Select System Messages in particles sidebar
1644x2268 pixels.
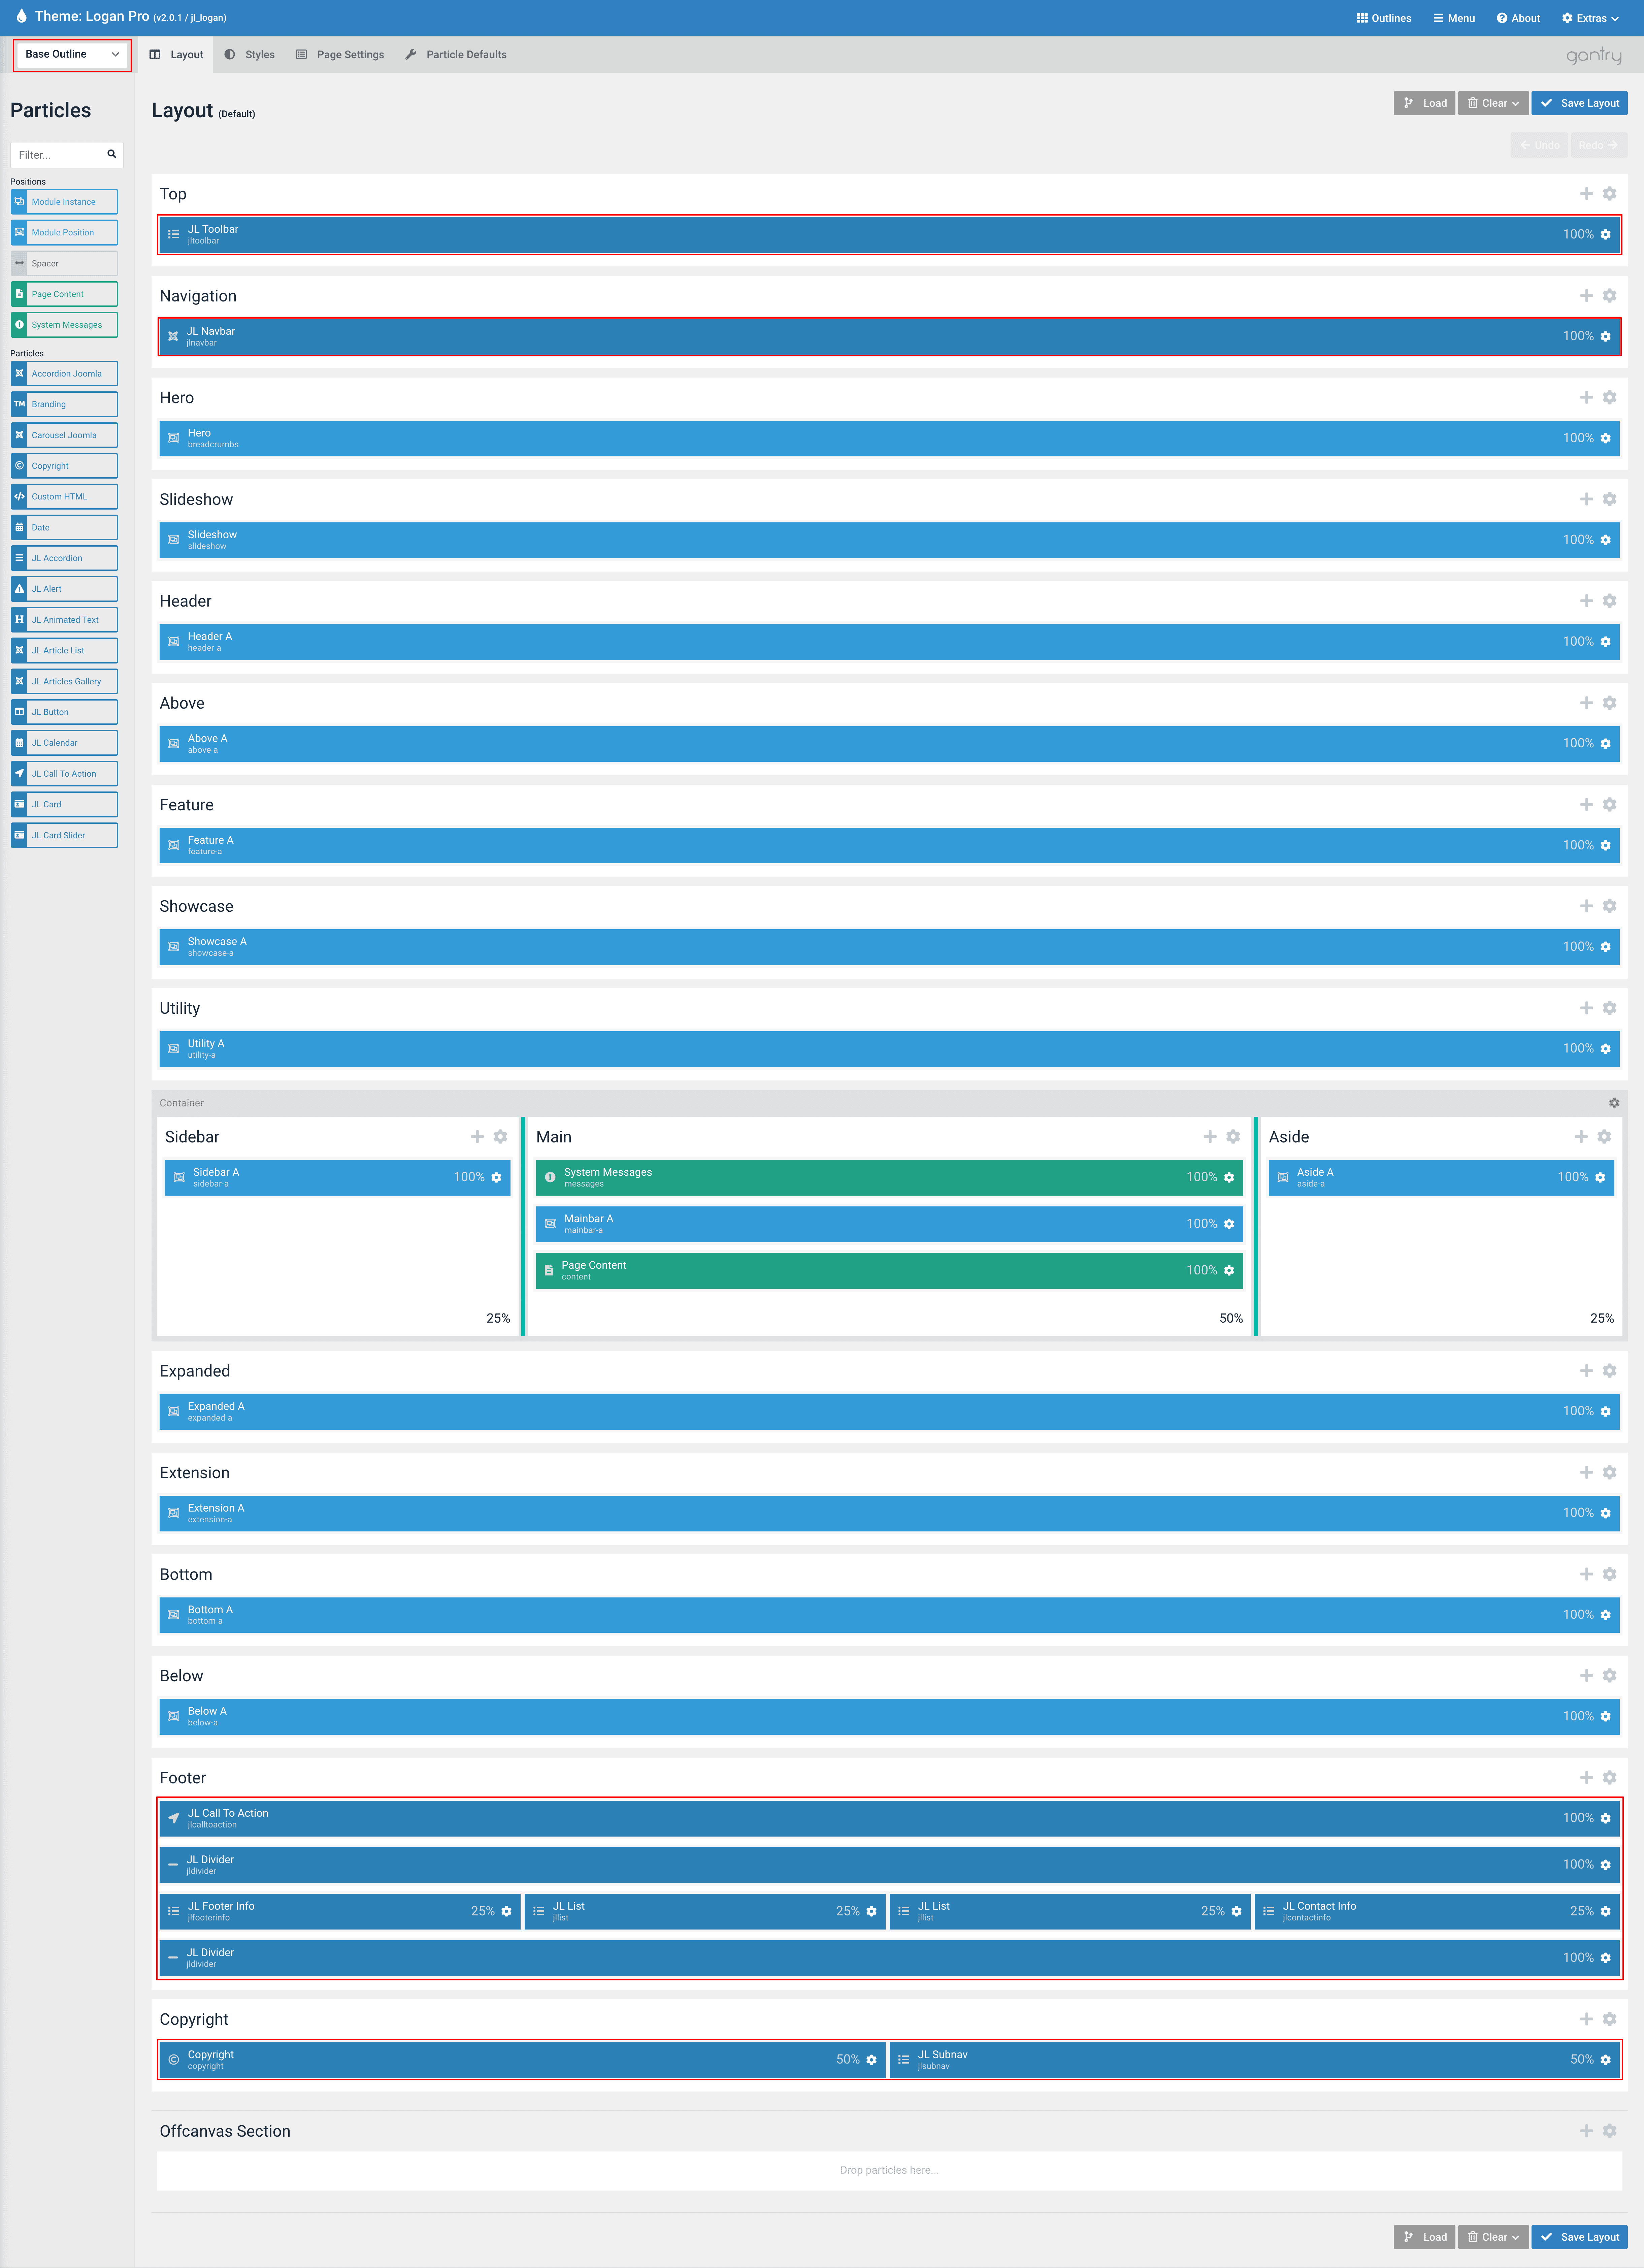click(x=64, y=325)
